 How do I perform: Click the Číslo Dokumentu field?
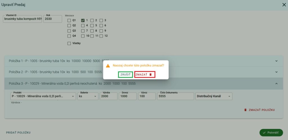[x=175, y=96]
